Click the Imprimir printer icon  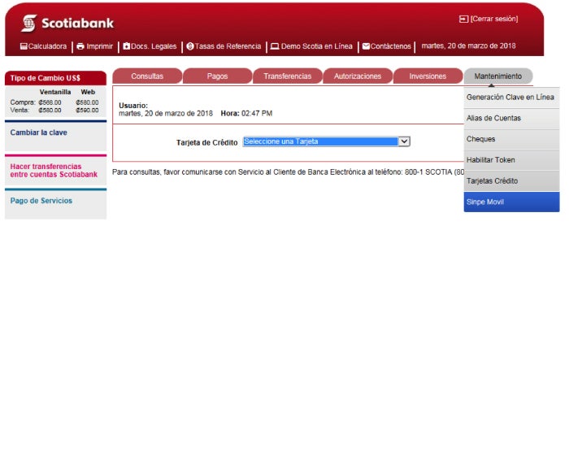[80, 46]
